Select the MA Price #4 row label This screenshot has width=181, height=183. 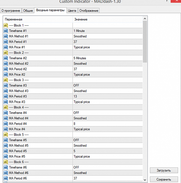pyautogui.click(x=17, y=129)
